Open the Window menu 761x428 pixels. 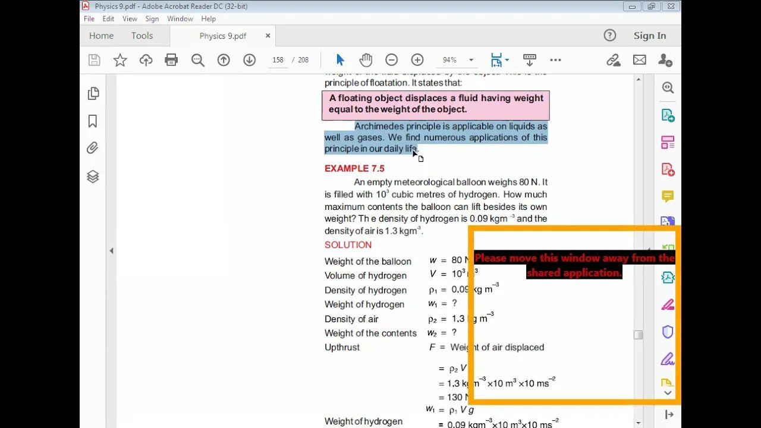pyautogui.click(x=180, y=18)
